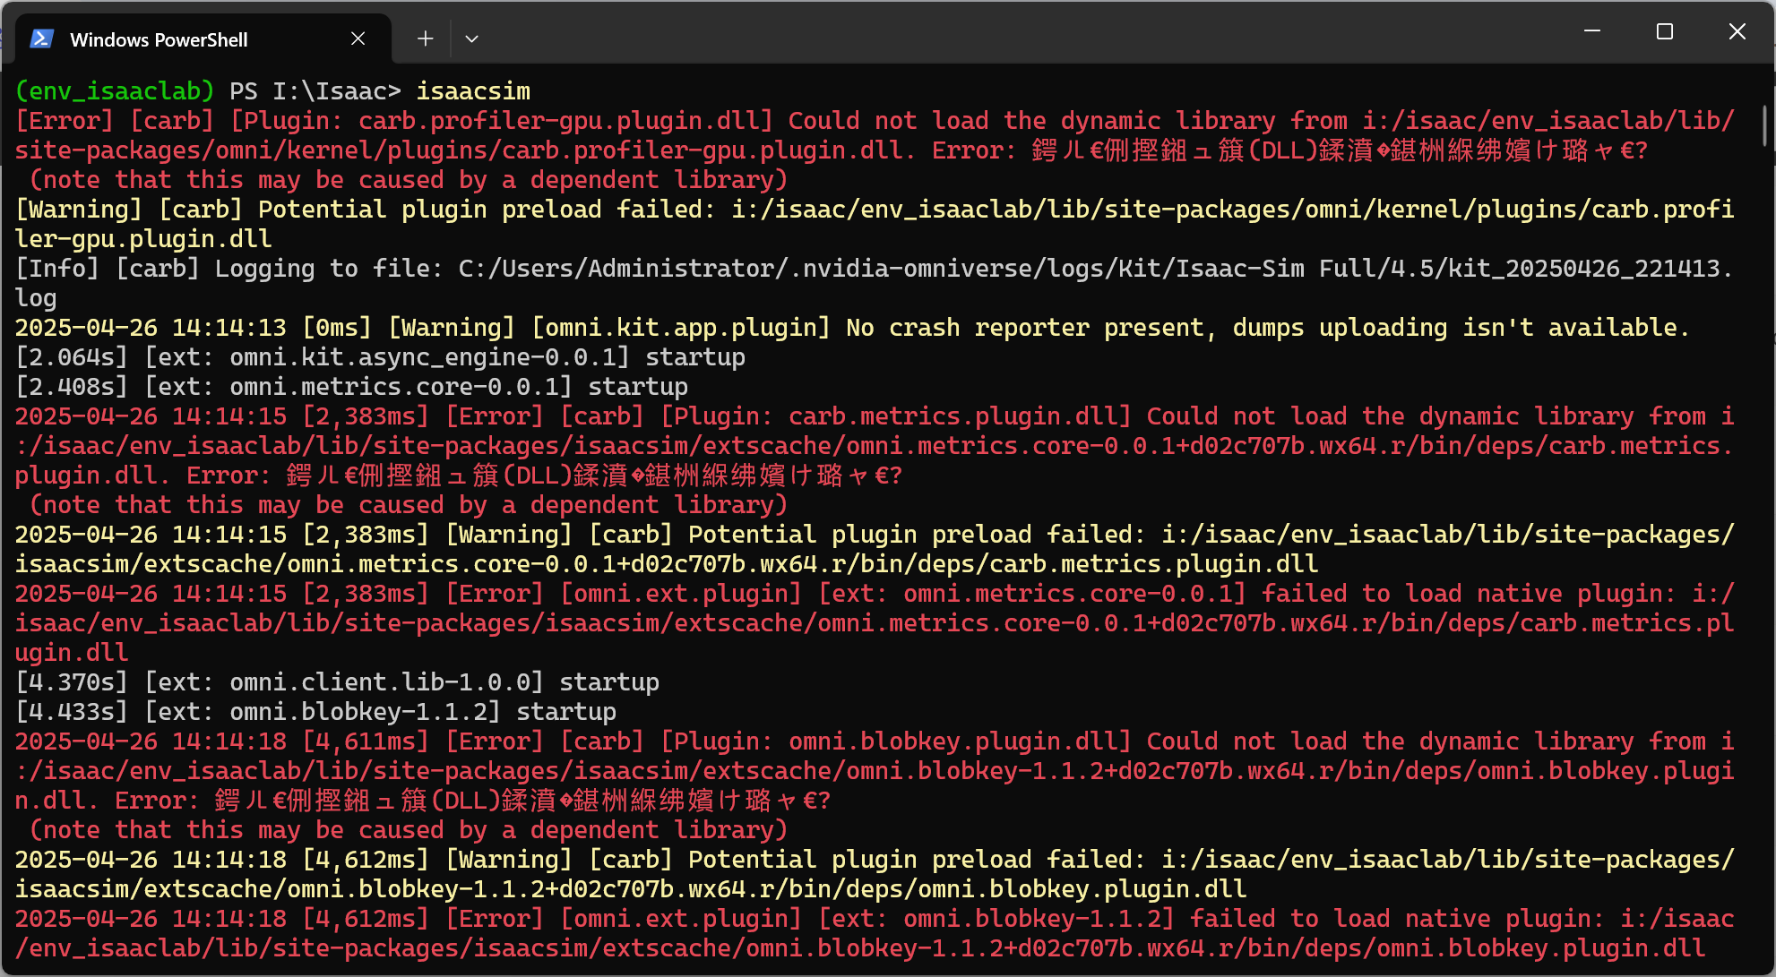Close the Windows PowerShell tab
Image resolution: width=1776 pixels, height=977 pixels.
coord(358,39)
